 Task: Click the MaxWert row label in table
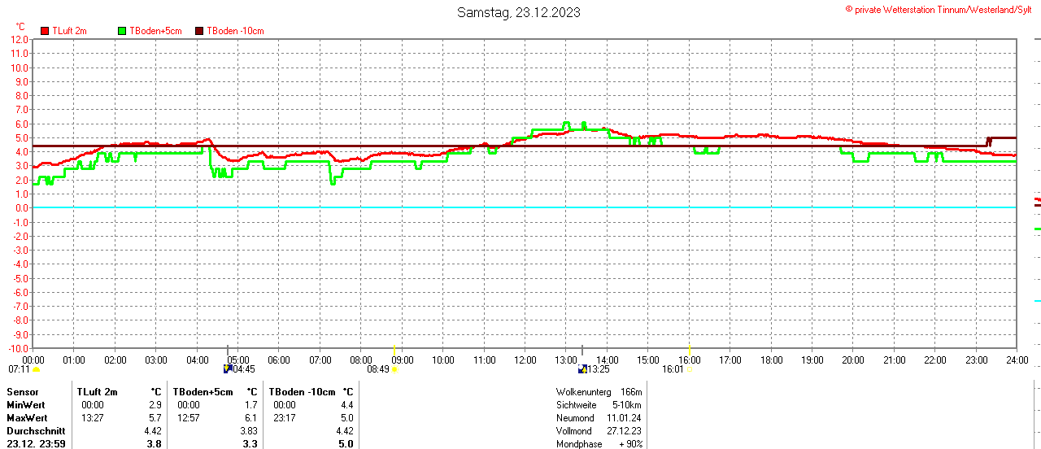pyautogui.click(x=27, y=417)
